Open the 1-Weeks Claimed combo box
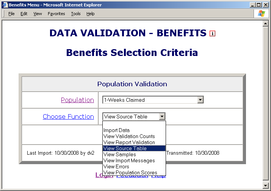 (x=153, y=100)
